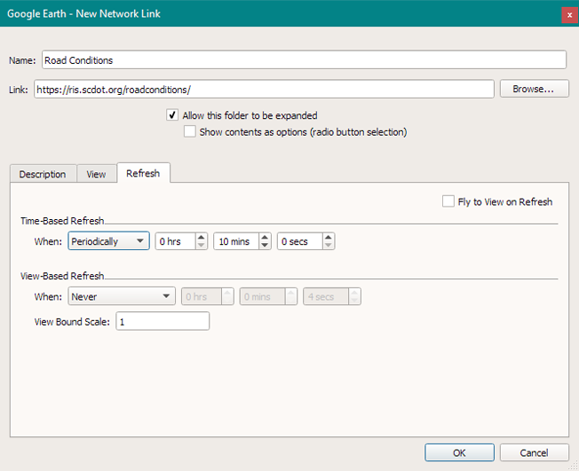The width and height of the screenshot is (579, 471).
Task: Increase time-based refresh seconds
Action: click(329, 237)
